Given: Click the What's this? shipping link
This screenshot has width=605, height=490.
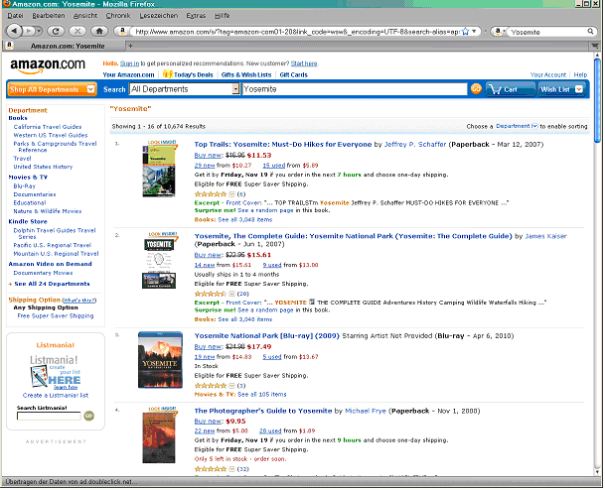Looking at the screenshot, I should coord(79,301).
